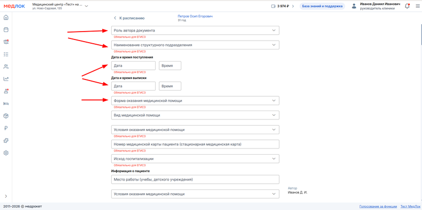Click Место работы (учебы) field

pos(195,179)
